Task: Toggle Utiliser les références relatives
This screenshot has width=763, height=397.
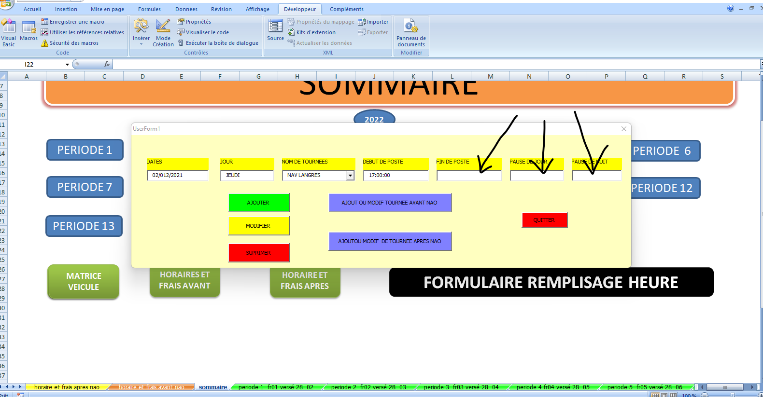Action: coord(82,32)
